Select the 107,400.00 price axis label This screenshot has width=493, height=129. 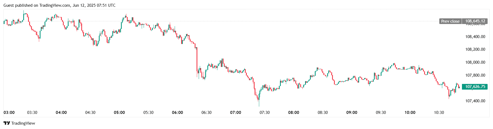tap(475, 101)
